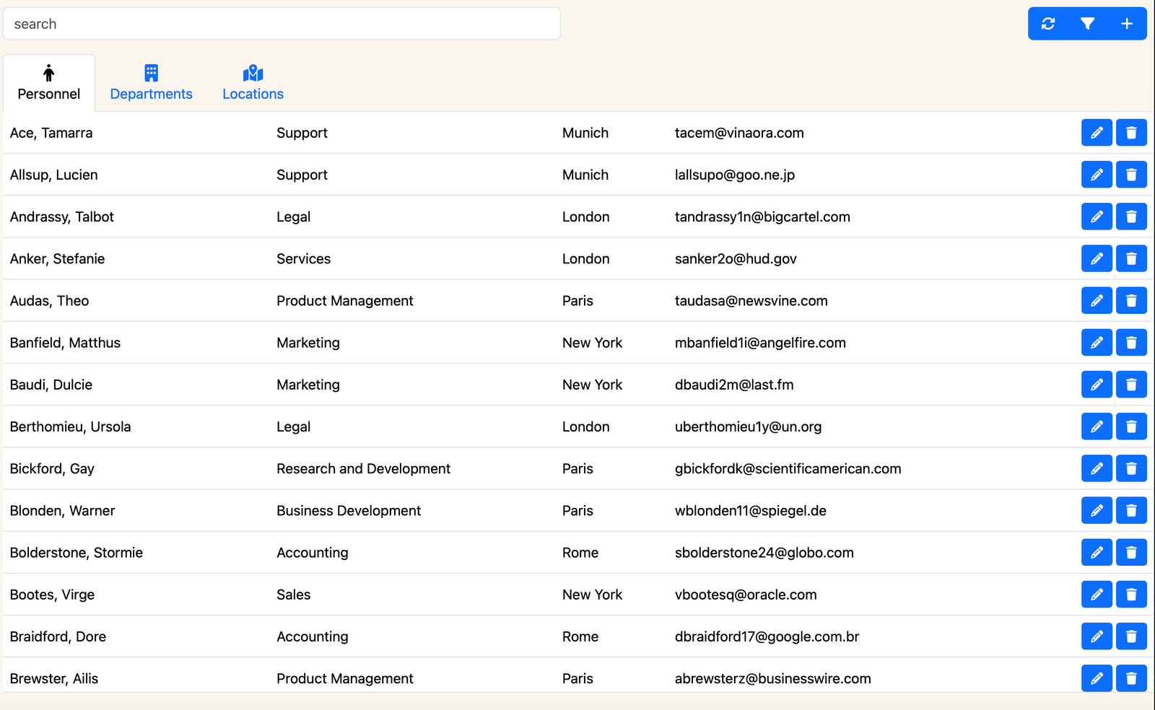Select the Personnel tab
Viewport: 1155px width, 710px height.
[48, 94]
